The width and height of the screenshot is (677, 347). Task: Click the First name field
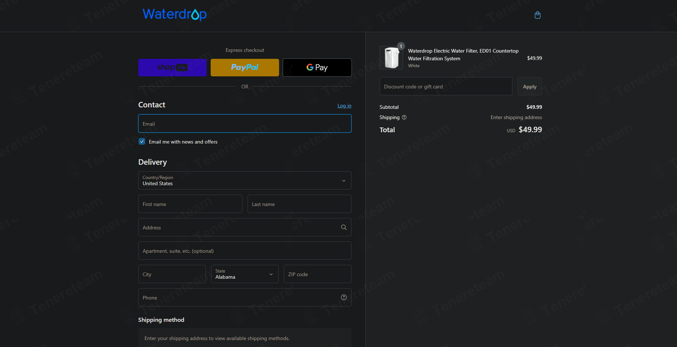[x=190, y=204]
